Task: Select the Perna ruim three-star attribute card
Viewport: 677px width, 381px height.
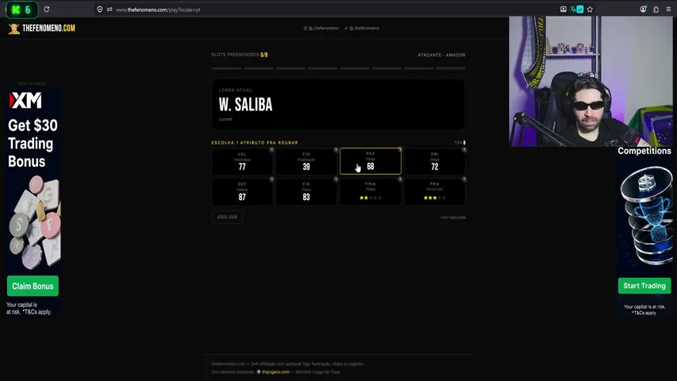Action: 435,192
